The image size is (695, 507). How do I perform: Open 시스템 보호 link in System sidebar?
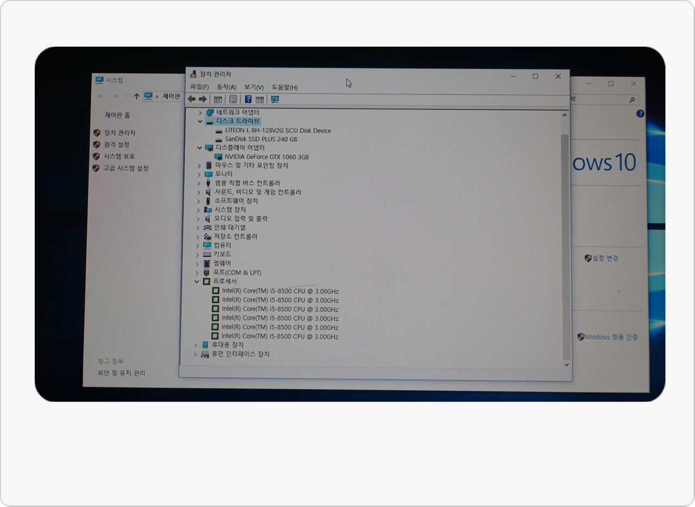pos(119,156)
